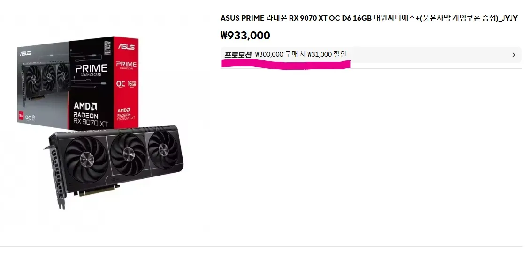Screen dimensions: 527x264
Task: Click the bold 프로모션 label
Action: coord(238,55)
